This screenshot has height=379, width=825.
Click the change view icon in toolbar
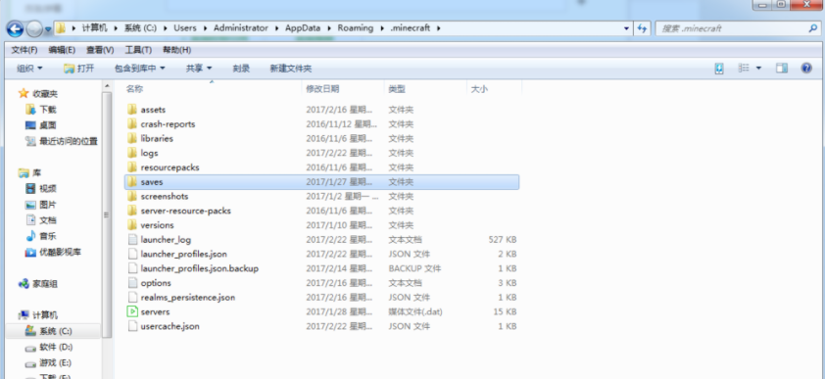click(x=744, y=69)
